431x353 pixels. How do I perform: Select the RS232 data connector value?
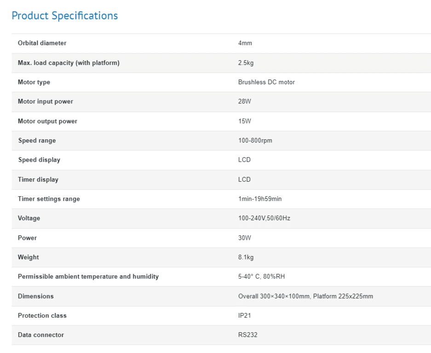(247, 335)
